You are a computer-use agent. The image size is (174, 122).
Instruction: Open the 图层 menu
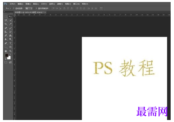36,4
